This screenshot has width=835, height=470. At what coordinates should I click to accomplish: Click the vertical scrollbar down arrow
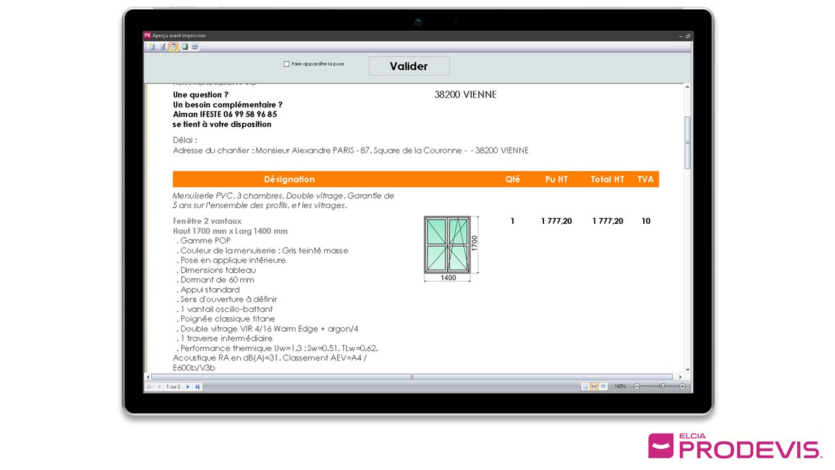click(688, 370)
